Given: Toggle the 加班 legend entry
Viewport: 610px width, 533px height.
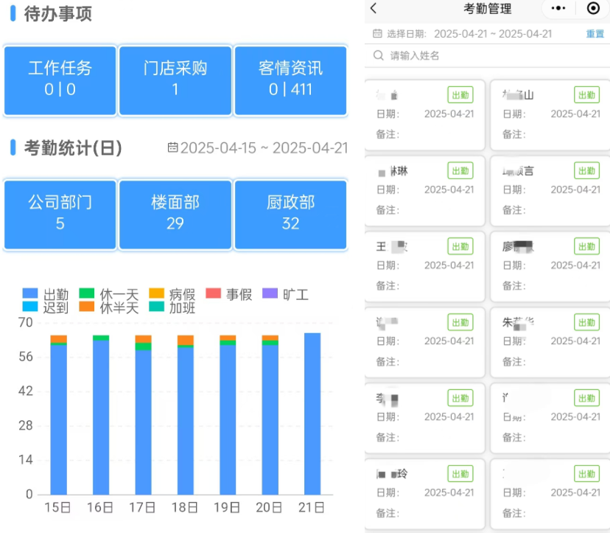Looking at the screenshot, I should [x=172, y=307].
